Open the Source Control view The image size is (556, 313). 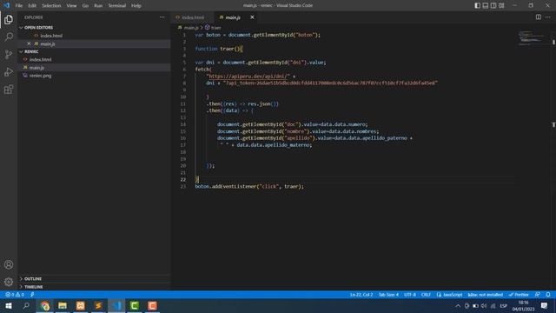(x=9, y=54)
